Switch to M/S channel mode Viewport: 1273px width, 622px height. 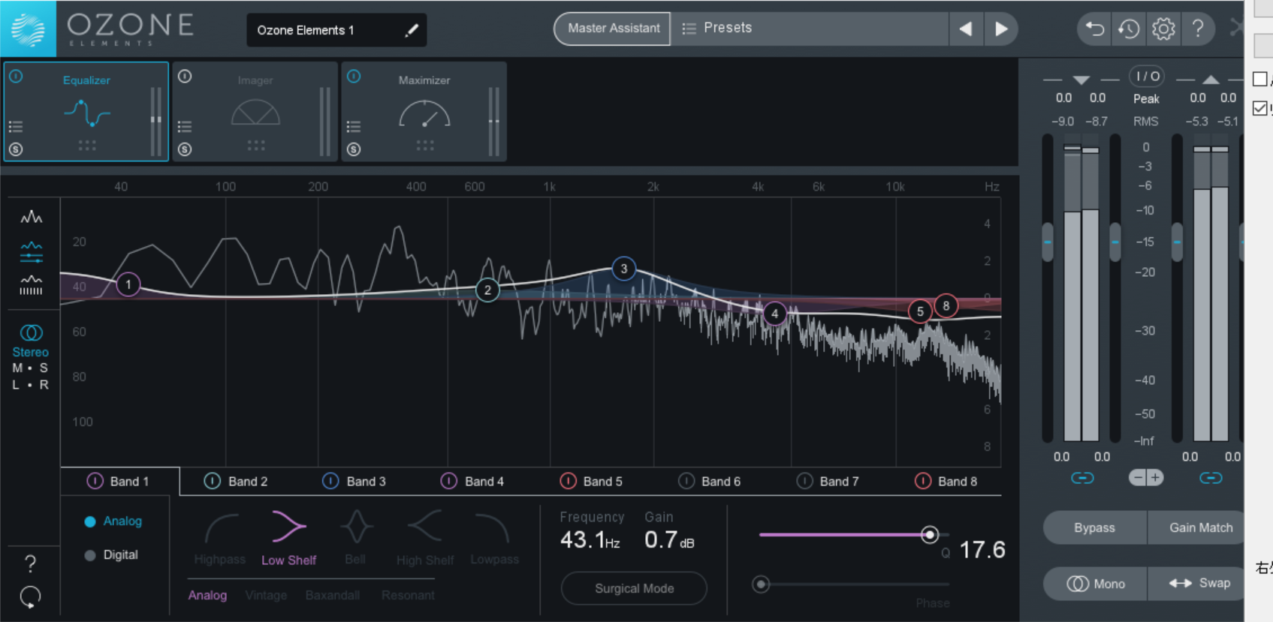[30, 368]
